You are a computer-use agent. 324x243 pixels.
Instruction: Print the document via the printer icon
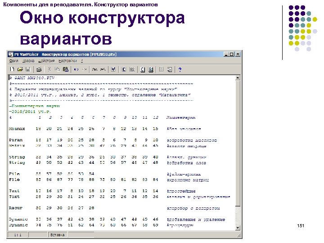click(39, 69)
